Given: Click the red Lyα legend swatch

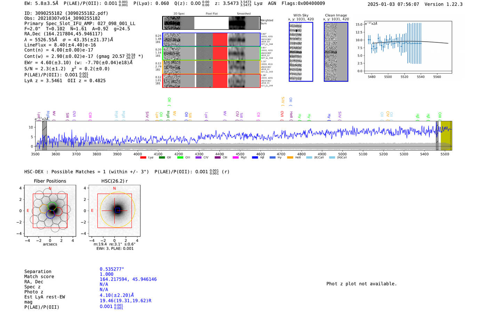Looking at the screenshot, I should [x=143, y=158].
